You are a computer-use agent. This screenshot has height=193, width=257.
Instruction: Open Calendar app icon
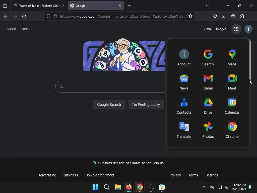[x=232, y=106]
